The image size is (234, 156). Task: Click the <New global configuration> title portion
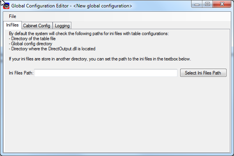click(103, 6)
